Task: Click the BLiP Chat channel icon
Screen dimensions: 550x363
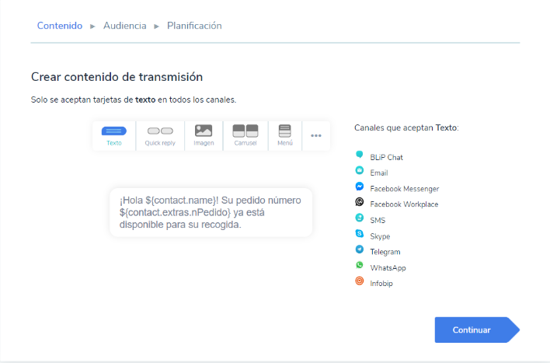Action: click(359, 155)
